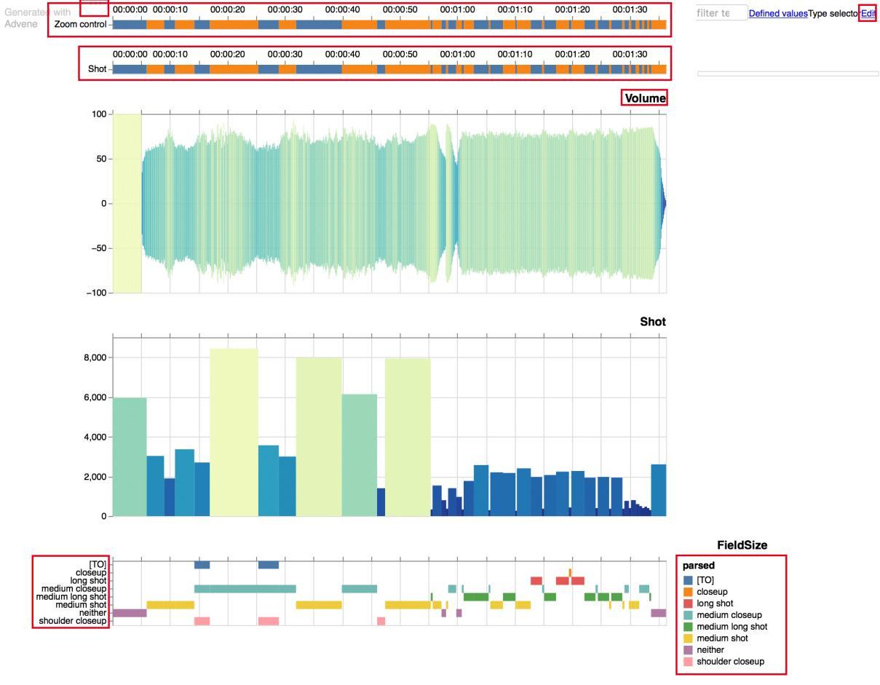
Task: Select the Type selector label
Action: [833, 13]
